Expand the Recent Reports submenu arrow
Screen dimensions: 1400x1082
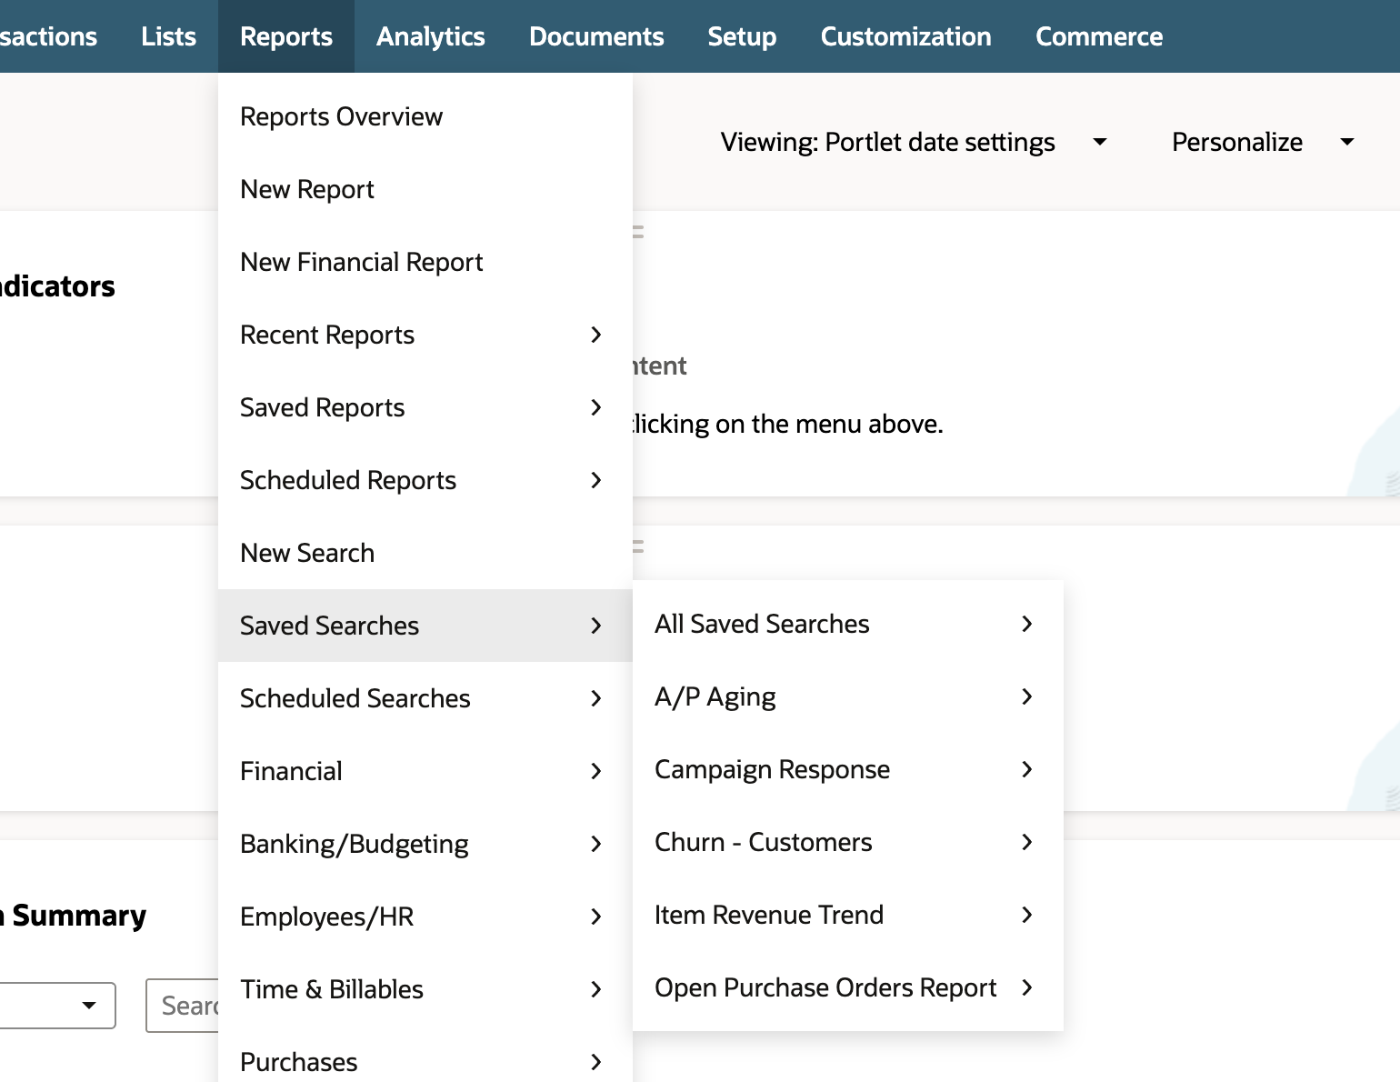tap(596, 335)
